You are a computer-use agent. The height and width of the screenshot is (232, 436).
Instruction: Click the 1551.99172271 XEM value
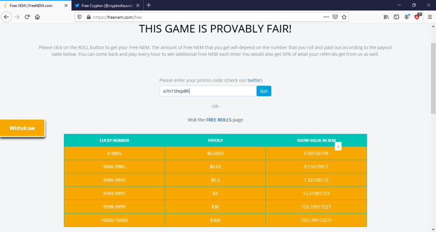coord(316,220)
